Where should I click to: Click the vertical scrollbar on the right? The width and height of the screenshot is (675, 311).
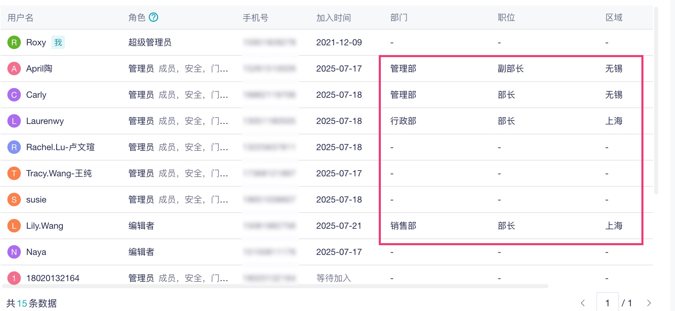coord(656,101)
